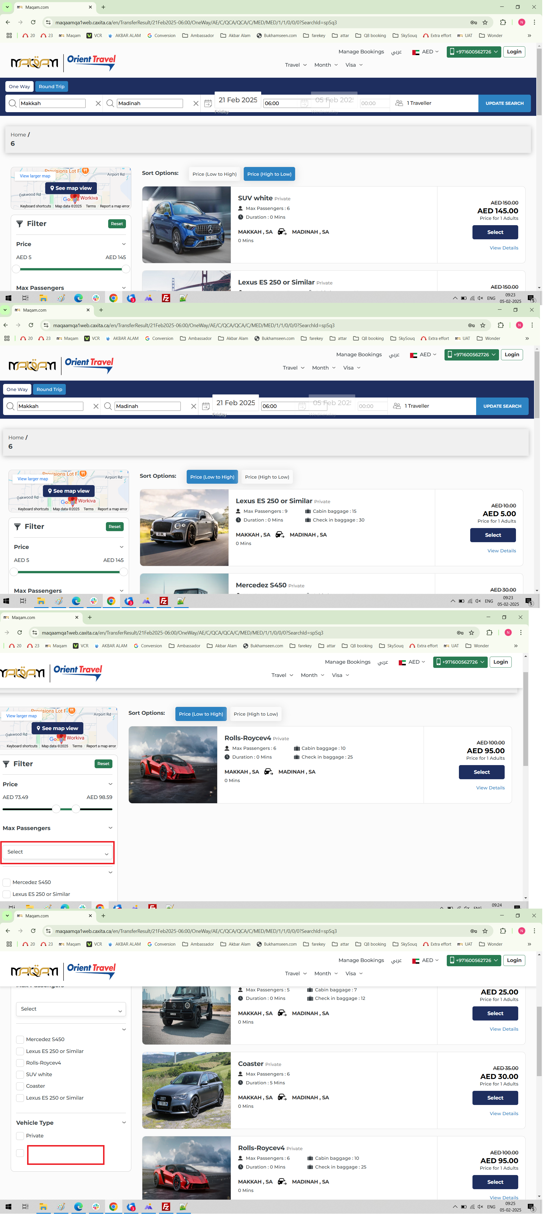Open the filter funnel icon in Filter panel
Viewport: 549px width, 1216px height.
19,224
